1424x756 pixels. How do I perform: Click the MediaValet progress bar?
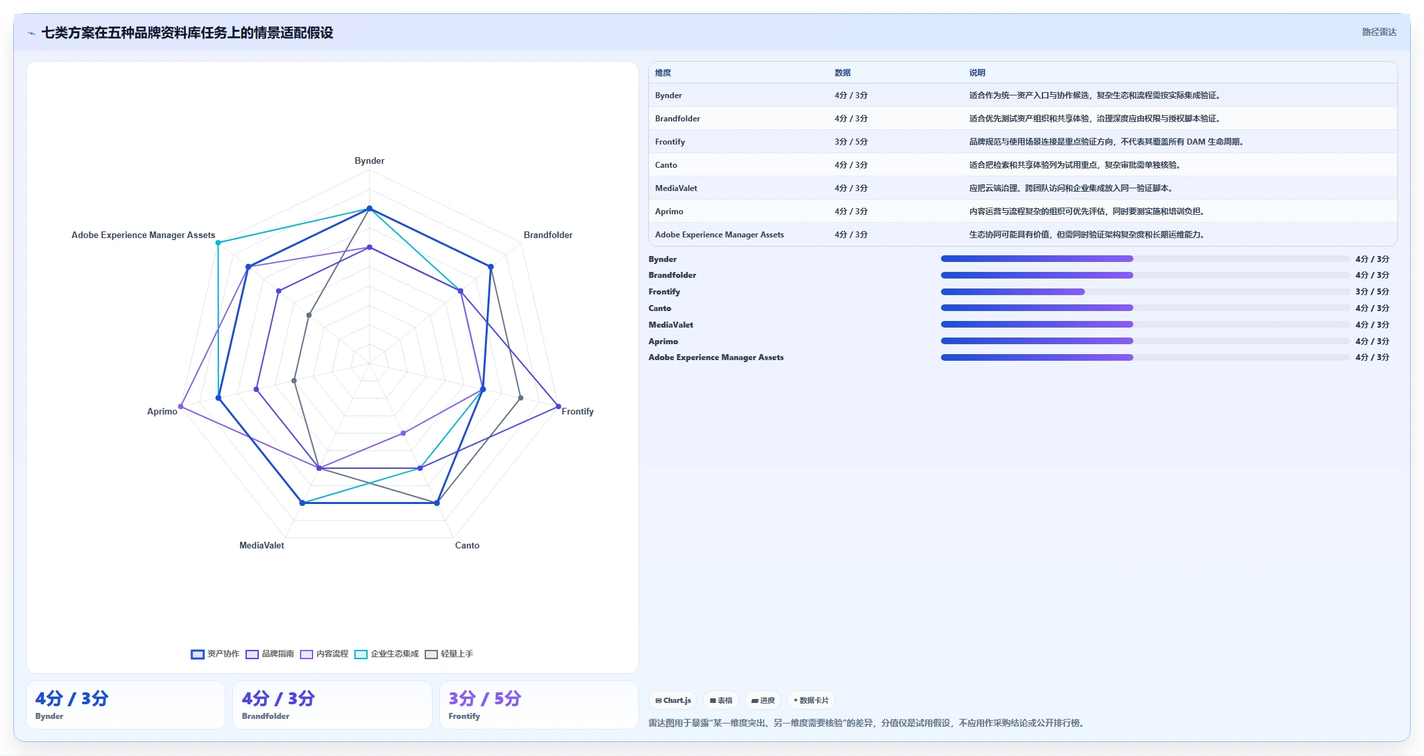tap(1145, 324)
